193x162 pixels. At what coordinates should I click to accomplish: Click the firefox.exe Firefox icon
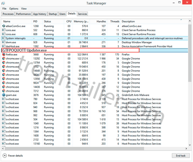(4, 54)
